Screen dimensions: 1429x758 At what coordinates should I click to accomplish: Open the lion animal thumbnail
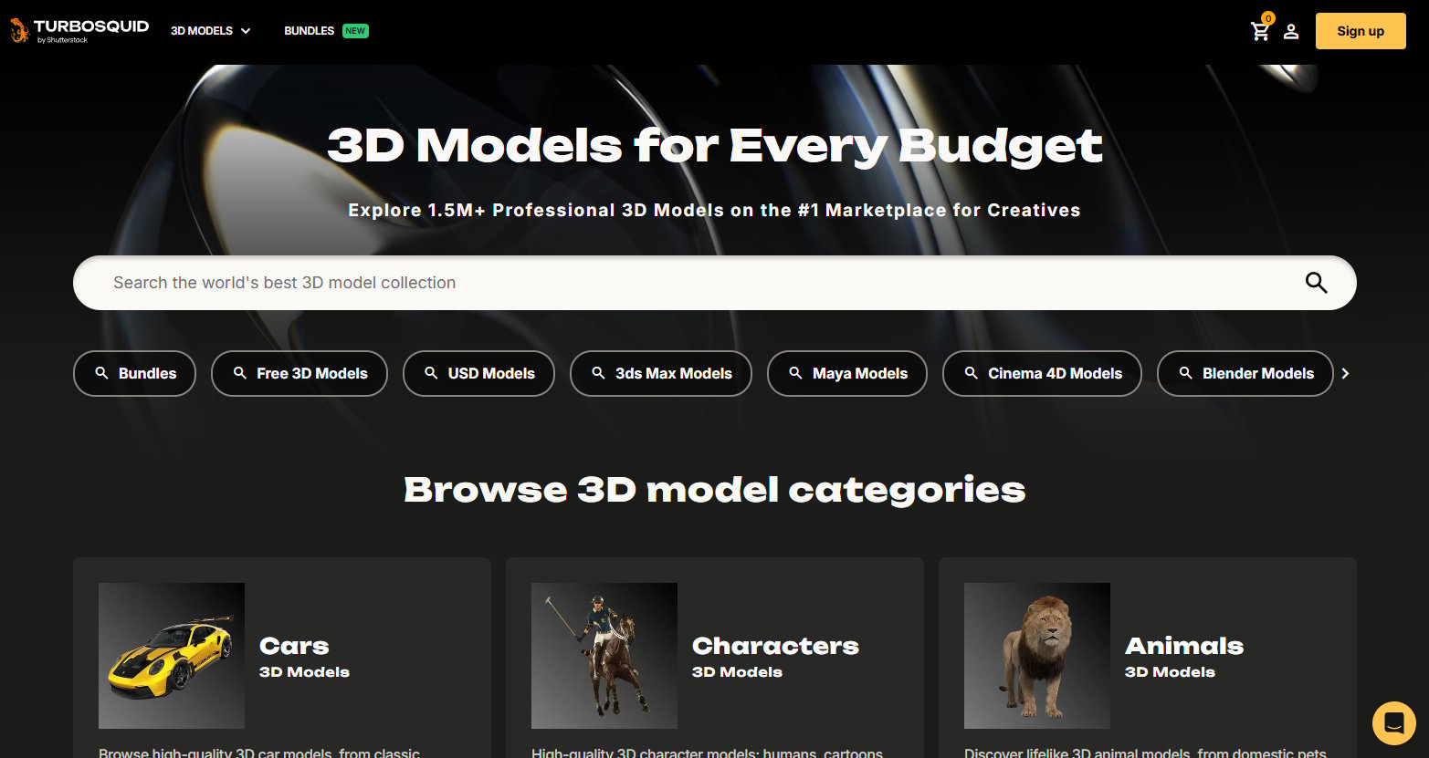[1037, 656]
